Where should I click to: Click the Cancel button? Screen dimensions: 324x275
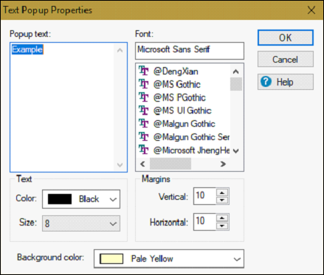286,59
